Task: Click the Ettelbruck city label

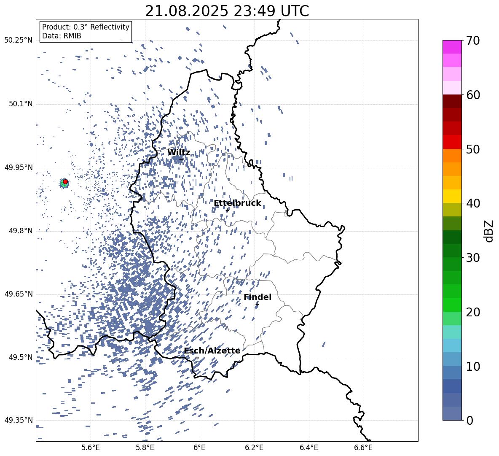Action: click(237, 203)
